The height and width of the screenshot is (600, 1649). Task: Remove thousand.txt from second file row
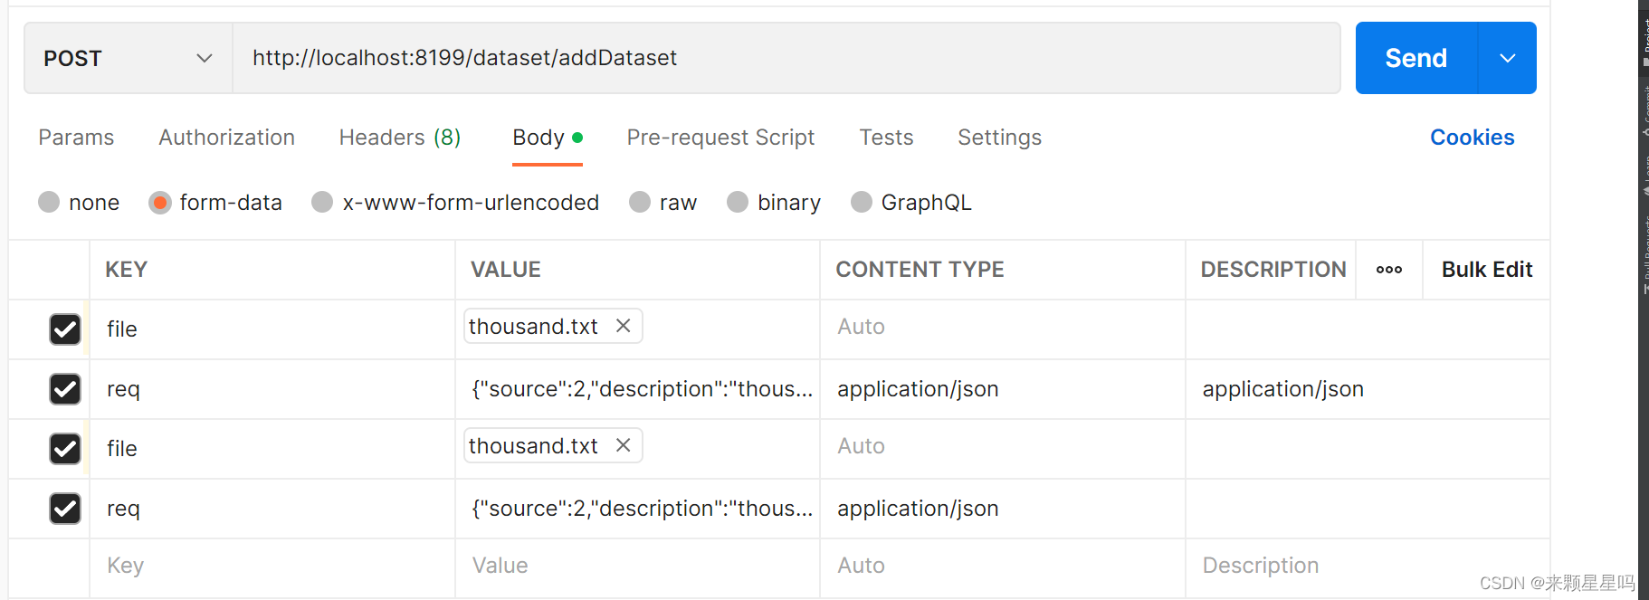[623, 445]
